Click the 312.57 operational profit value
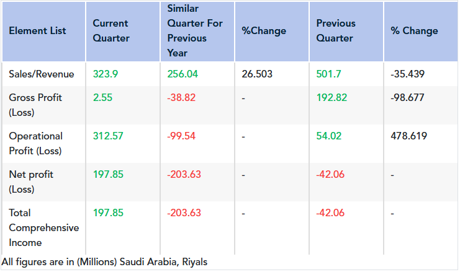460x272 pixels. 108,136
